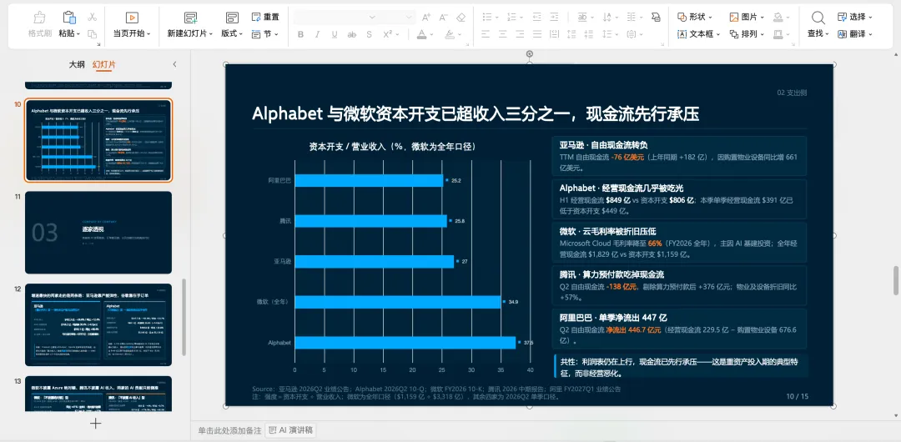Image resolution: width=901 pixels, height=442 pixels.
Task: Open the Shapes (形状) dropdown
Action: coord(695,18)
